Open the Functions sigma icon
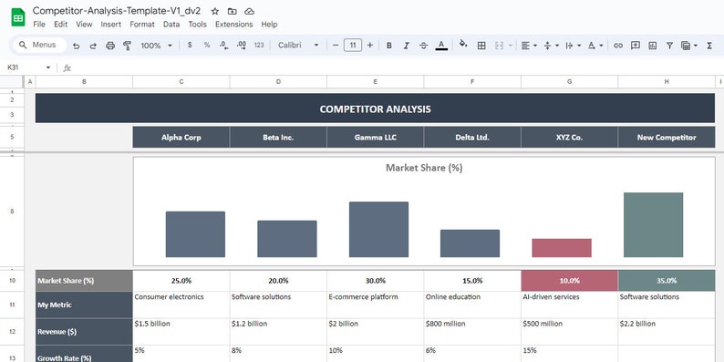 (709, 46)
